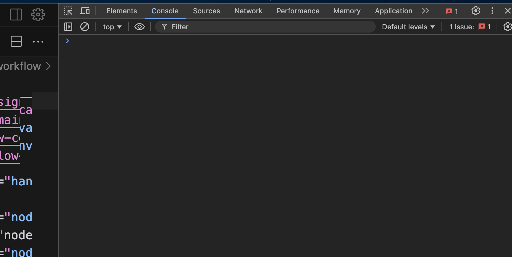This screenshot has width=512, height=257.
Task: Clear the console
Action: click(x=85, y=27)
